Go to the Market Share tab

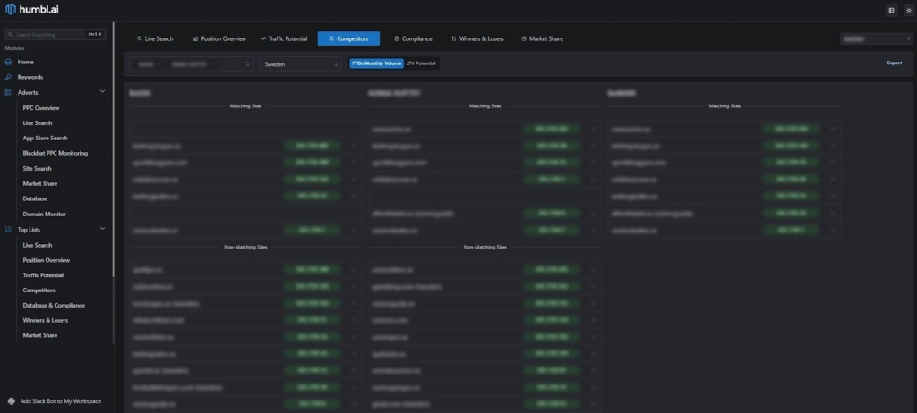[542, 39]
